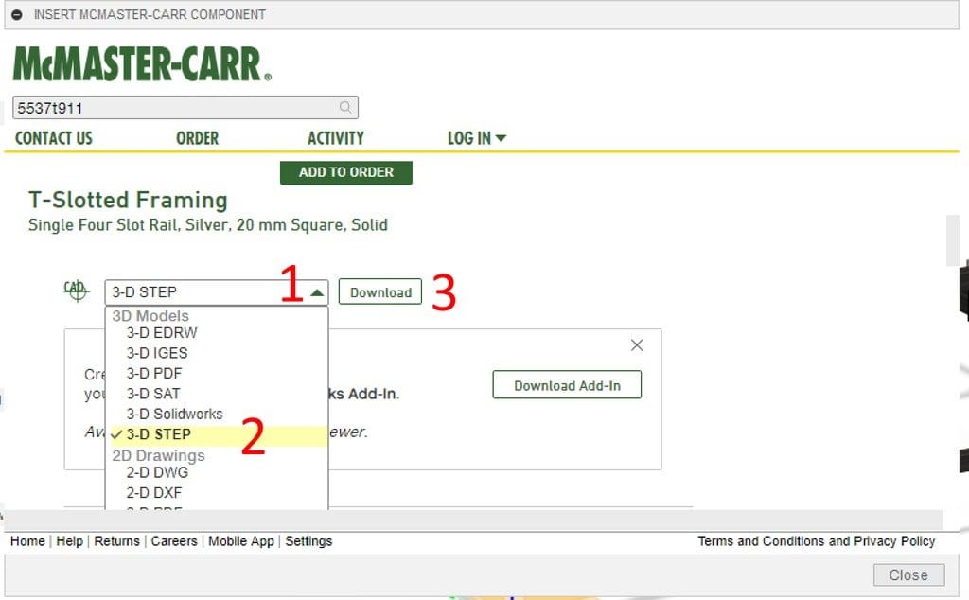Close the SolidWorks Add-In banner
The height and width of the screenshot is (600, 969).
(x=637, y=344)
